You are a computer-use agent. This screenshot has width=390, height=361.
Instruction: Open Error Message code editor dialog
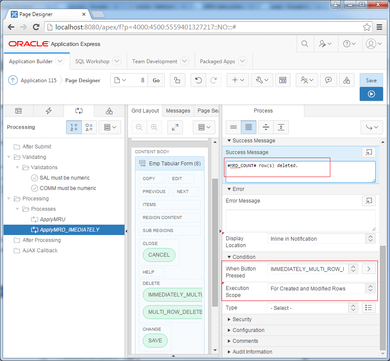369,201
